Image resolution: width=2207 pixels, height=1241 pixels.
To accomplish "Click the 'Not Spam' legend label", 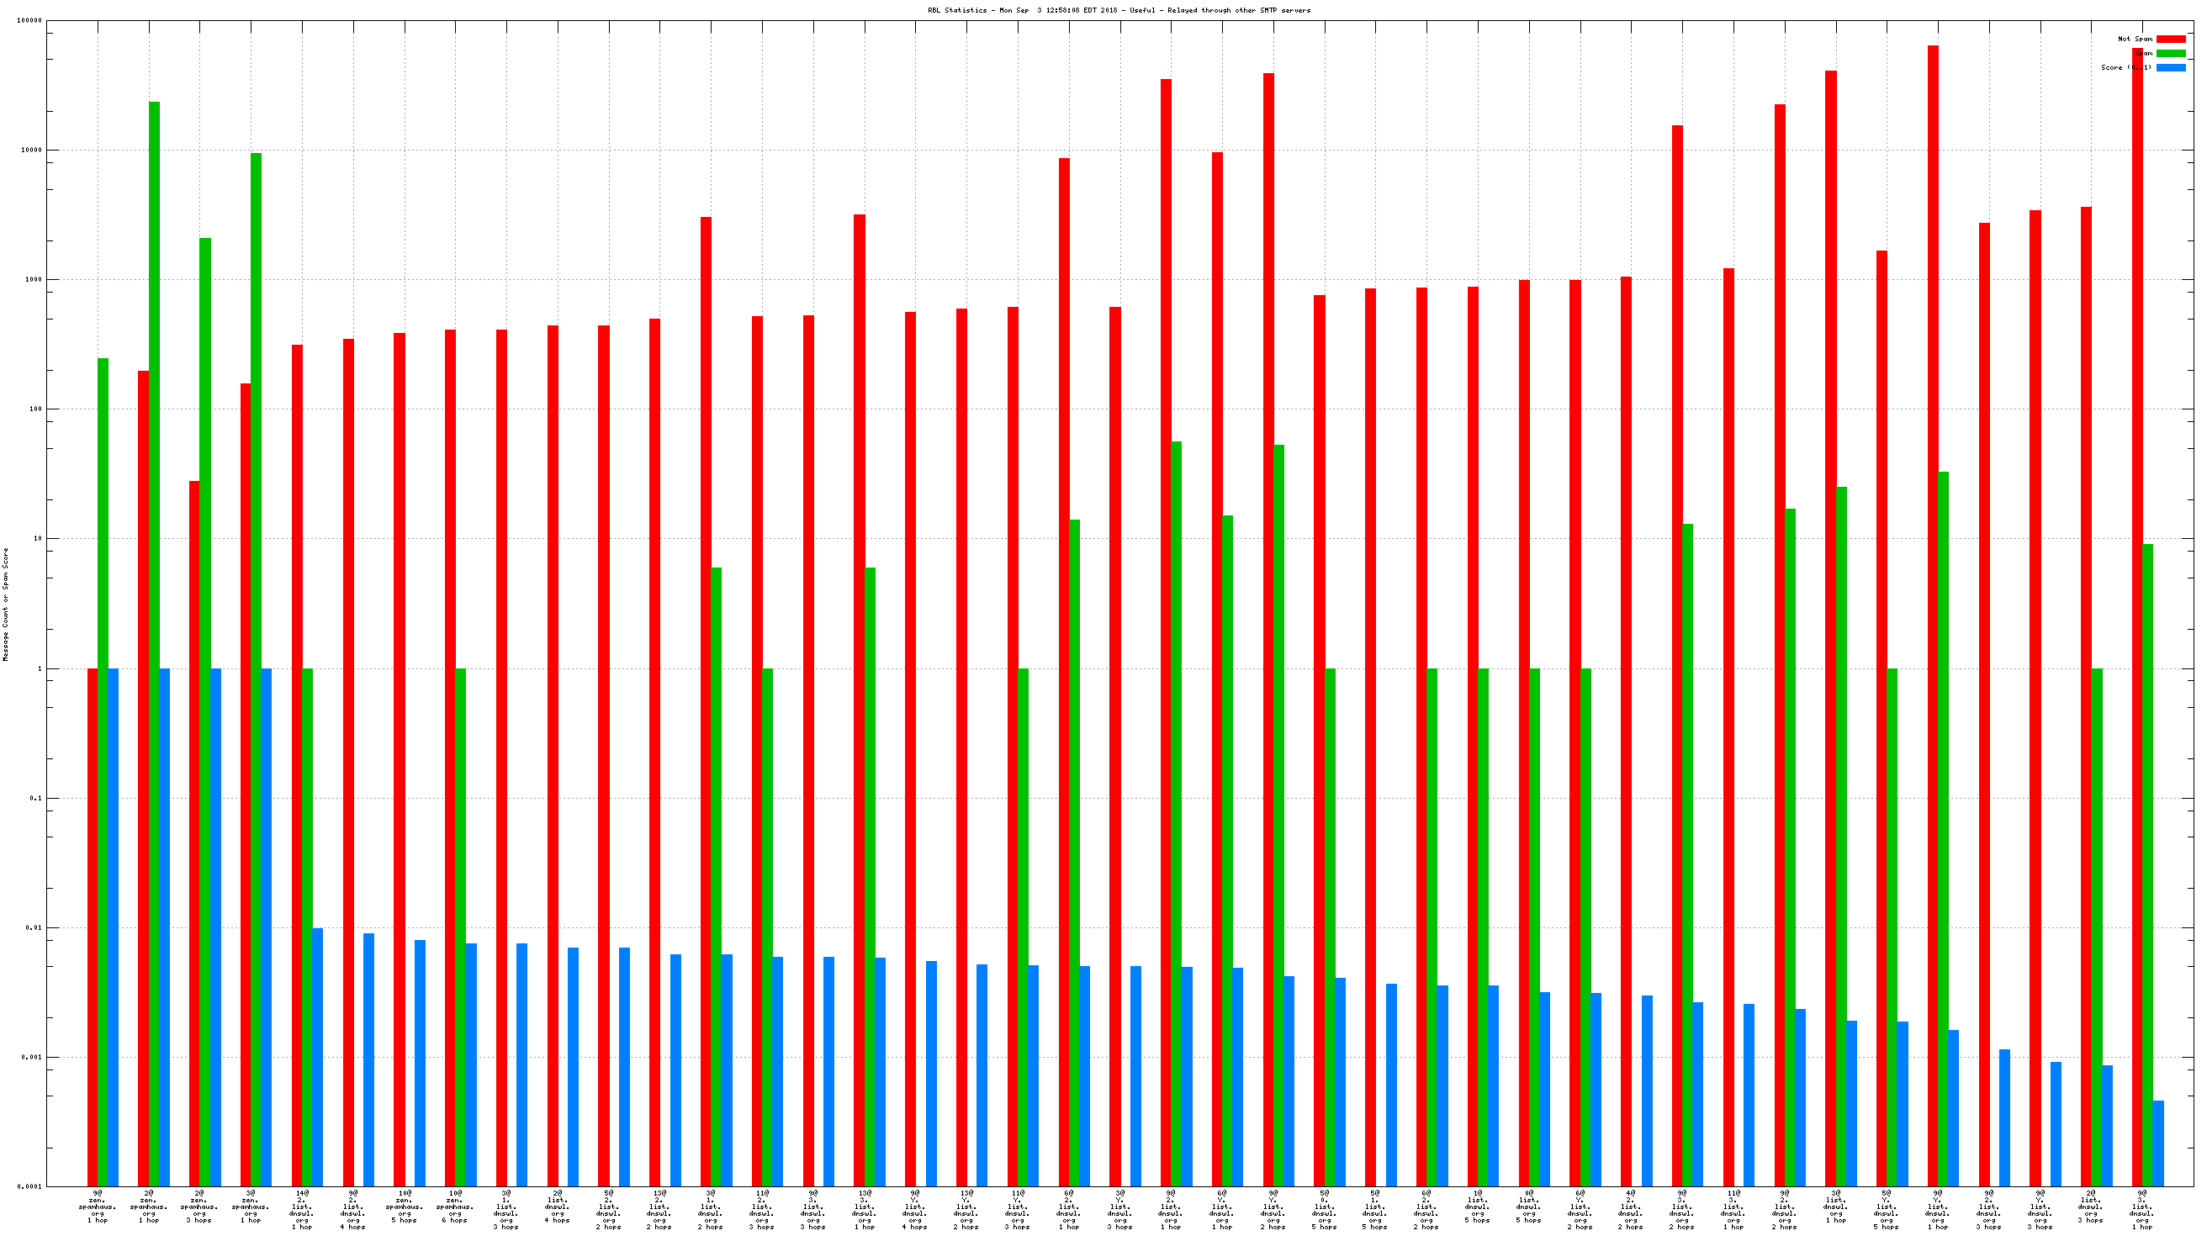I will click(2134, 39).
